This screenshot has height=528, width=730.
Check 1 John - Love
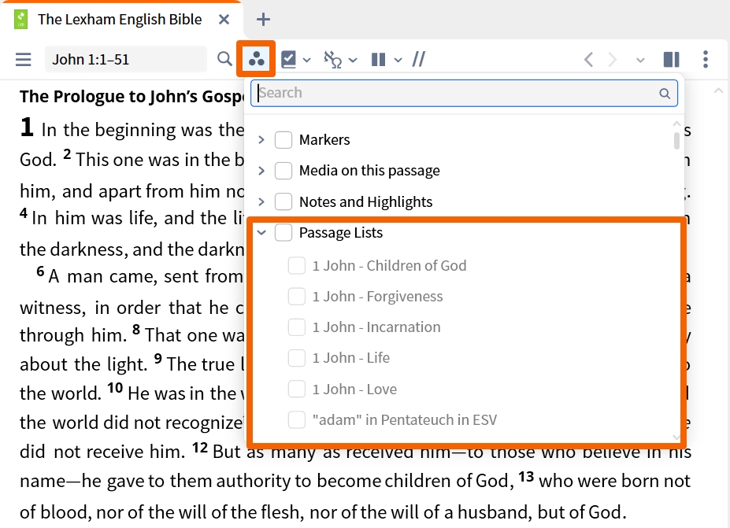[x=297, y=389]
